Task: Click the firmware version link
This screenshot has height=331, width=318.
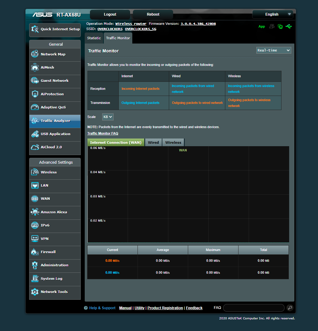Action: (198, 24)
